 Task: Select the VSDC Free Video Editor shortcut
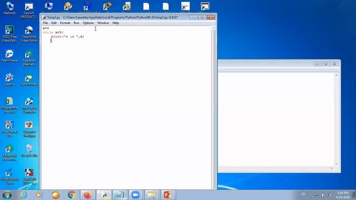(x=9, y=34)
